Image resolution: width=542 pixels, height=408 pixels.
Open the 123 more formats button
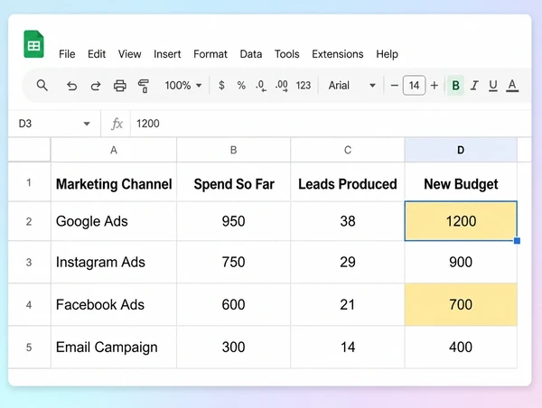[x=304, y=86]
